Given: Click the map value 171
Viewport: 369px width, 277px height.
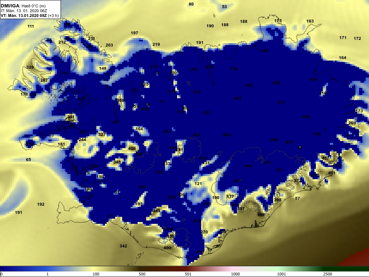Looking at the screenshot, I should pos(343,38).
